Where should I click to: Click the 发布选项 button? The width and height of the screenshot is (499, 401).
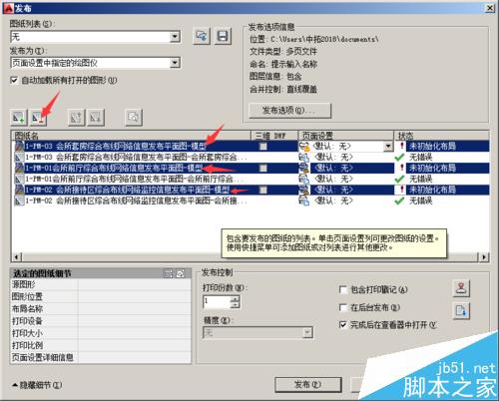(290, 111)
